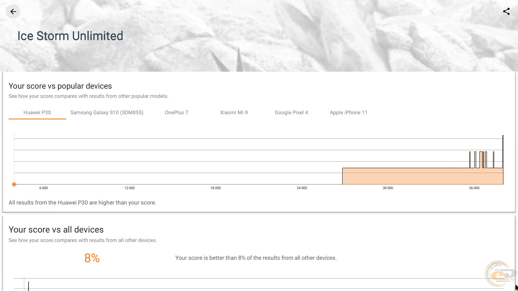Switch to the Google Pixel 4 tab
The image size is (518, 291).
click(291, 113)
